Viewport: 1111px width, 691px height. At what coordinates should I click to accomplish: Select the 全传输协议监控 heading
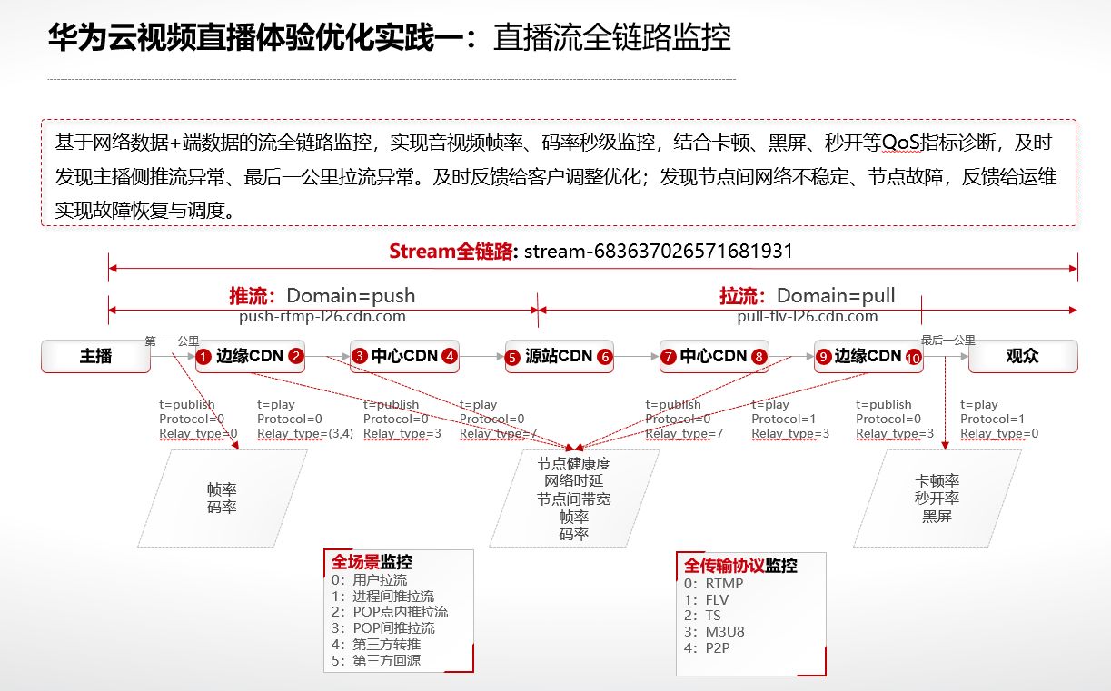coord(741,566)
